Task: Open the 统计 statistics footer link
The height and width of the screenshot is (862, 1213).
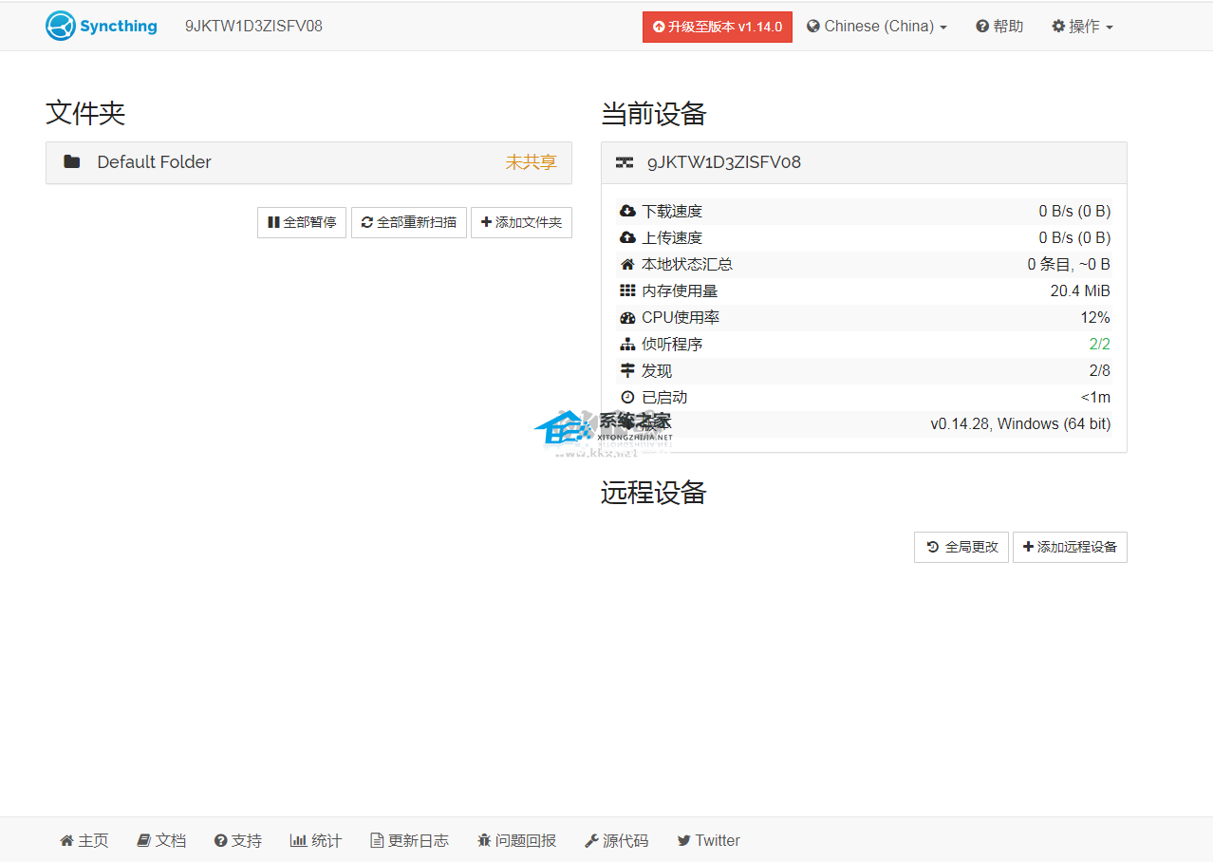Action: pos(316,840)
